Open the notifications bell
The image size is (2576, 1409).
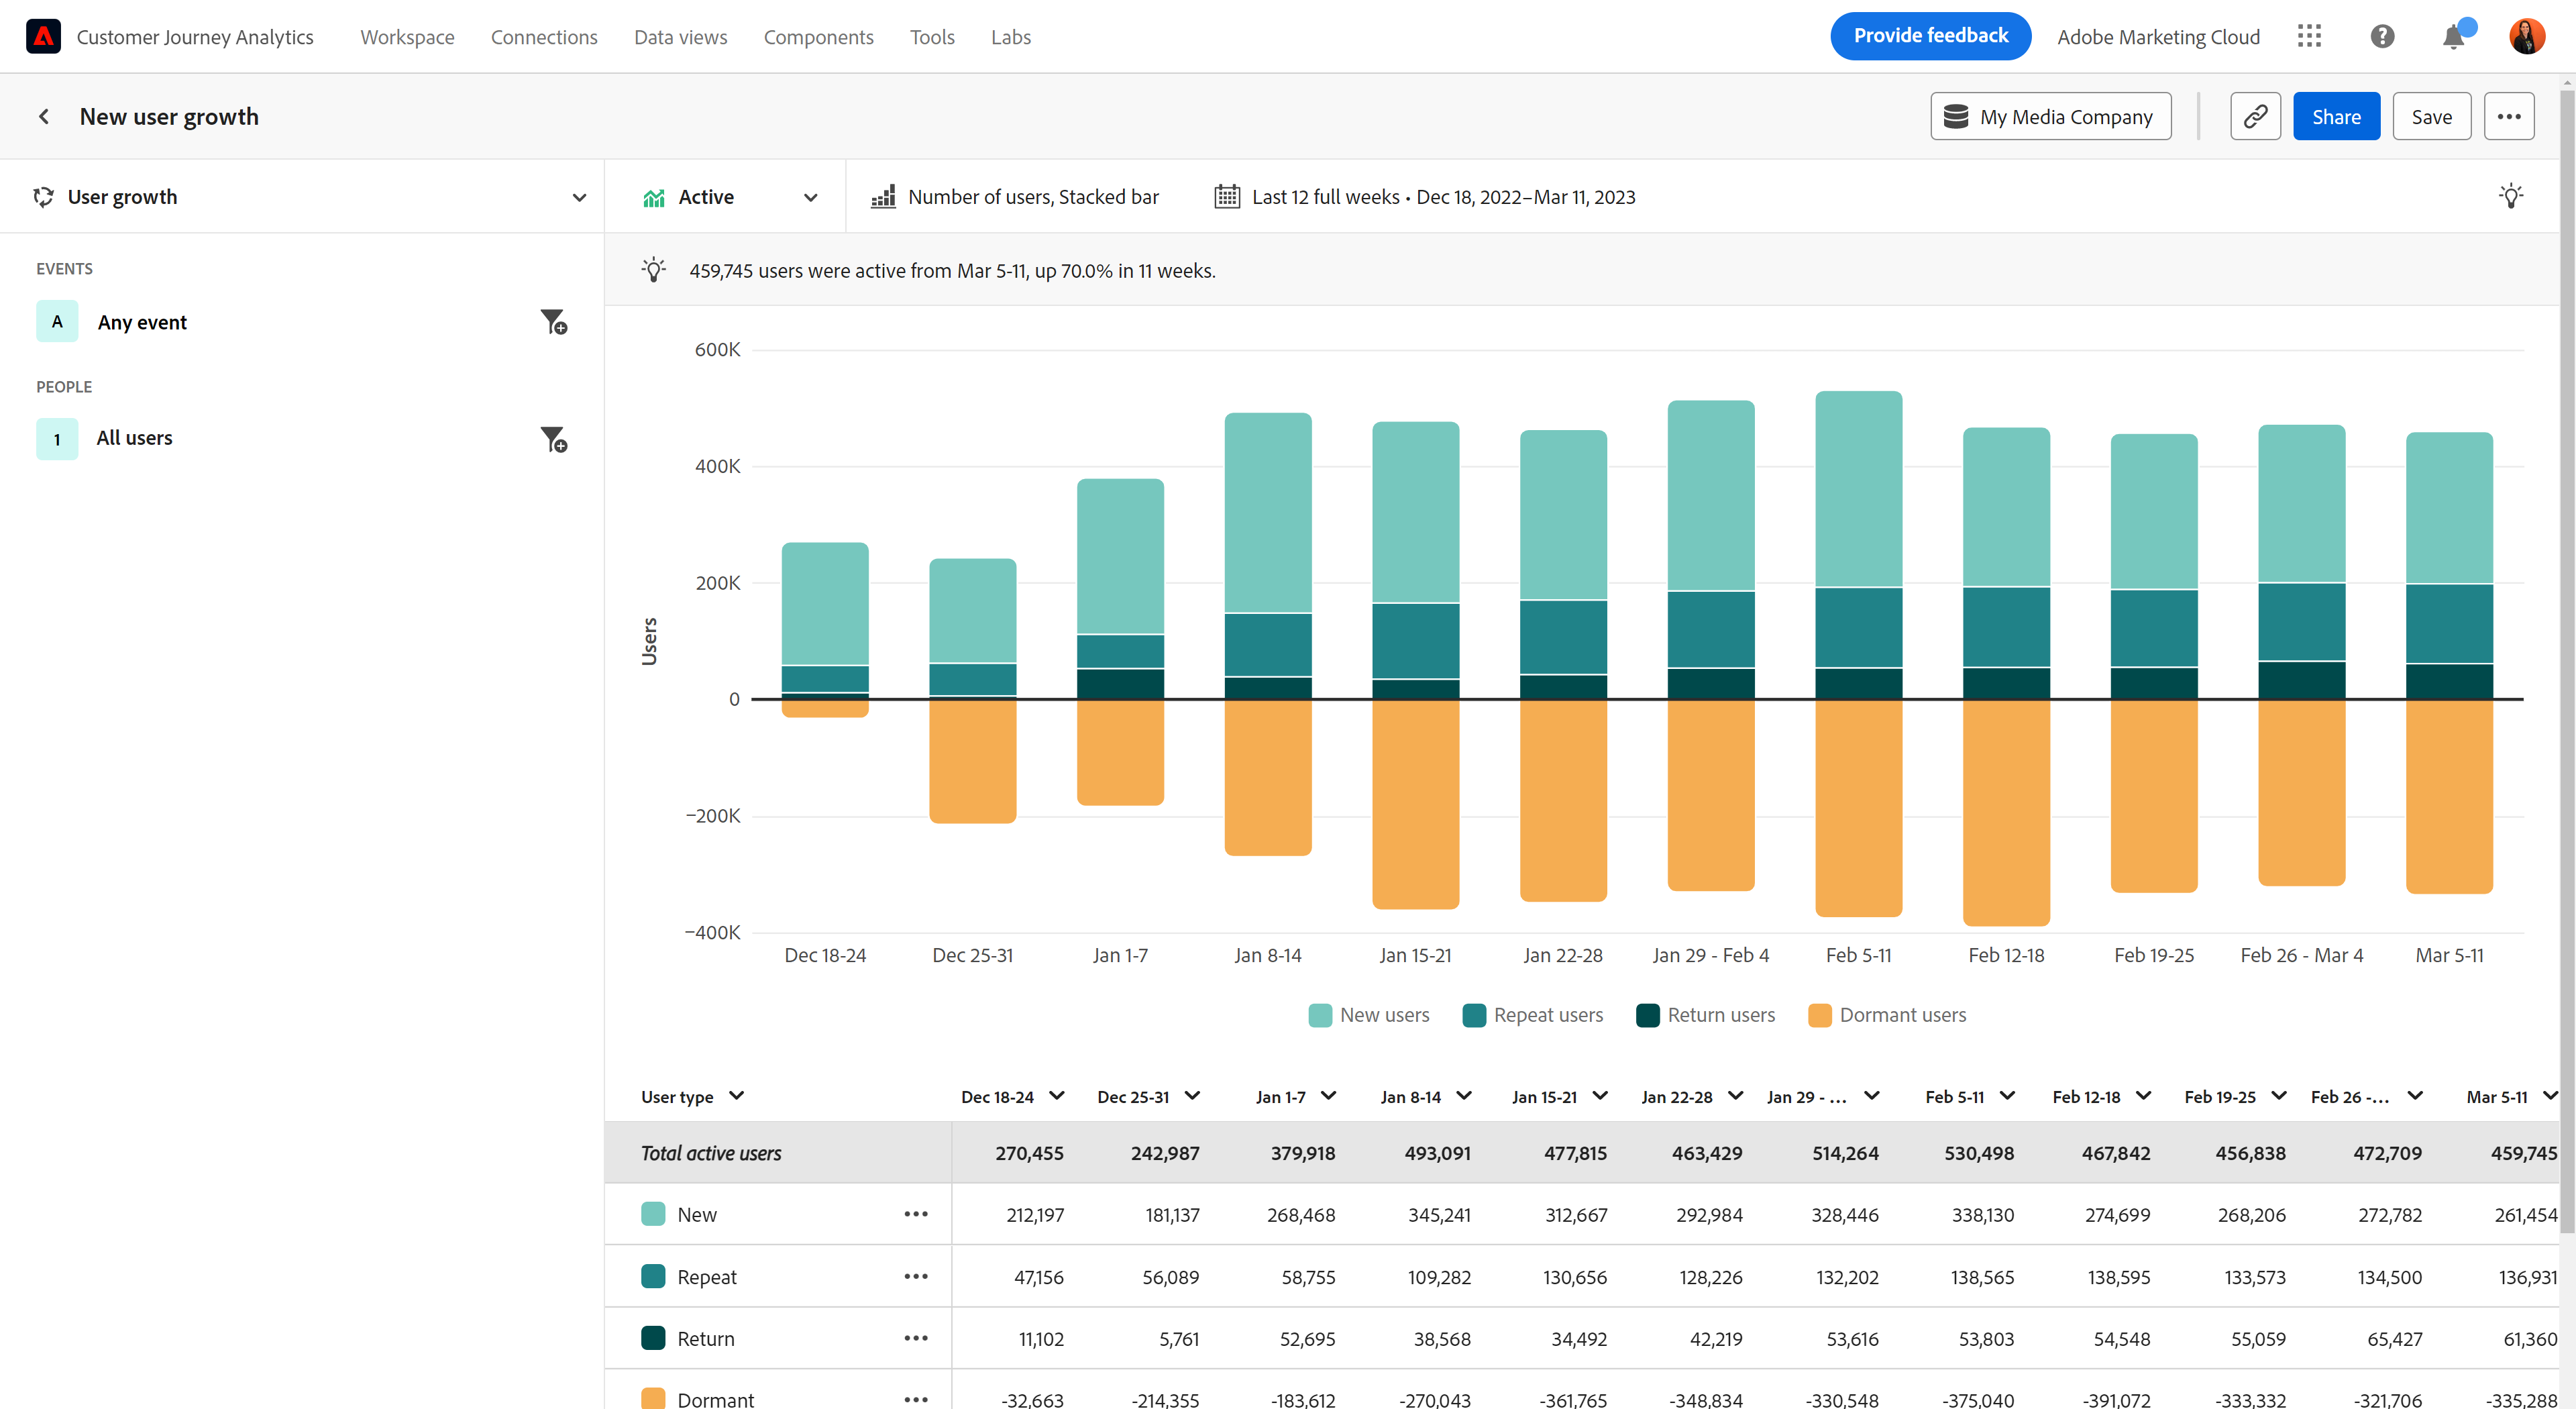point(2453,37)
